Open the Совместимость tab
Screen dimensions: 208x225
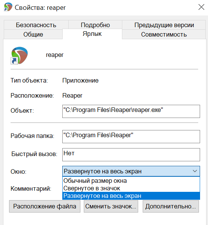coord(164,34)
